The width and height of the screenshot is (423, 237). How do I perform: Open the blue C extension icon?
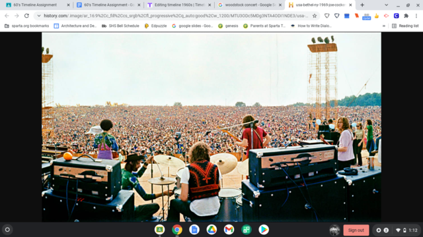(x=397, y=16)
